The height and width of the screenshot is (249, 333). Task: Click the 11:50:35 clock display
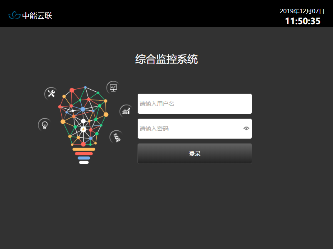coord(303,21)
